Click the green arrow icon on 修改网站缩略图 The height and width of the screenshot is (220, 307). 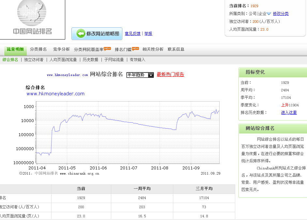(x=80, y=34)
